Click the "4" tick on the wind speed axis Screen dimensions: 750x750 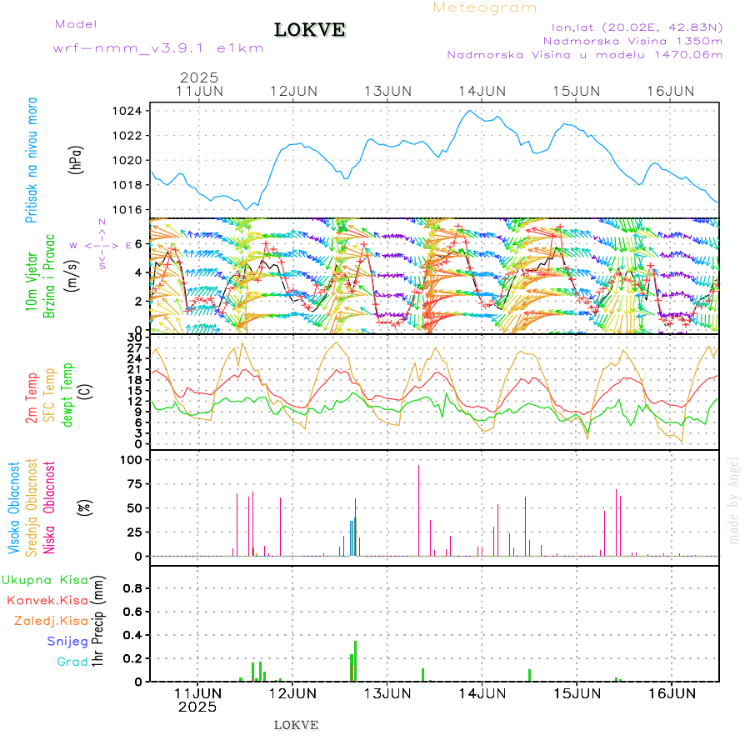tap(138, 272)
